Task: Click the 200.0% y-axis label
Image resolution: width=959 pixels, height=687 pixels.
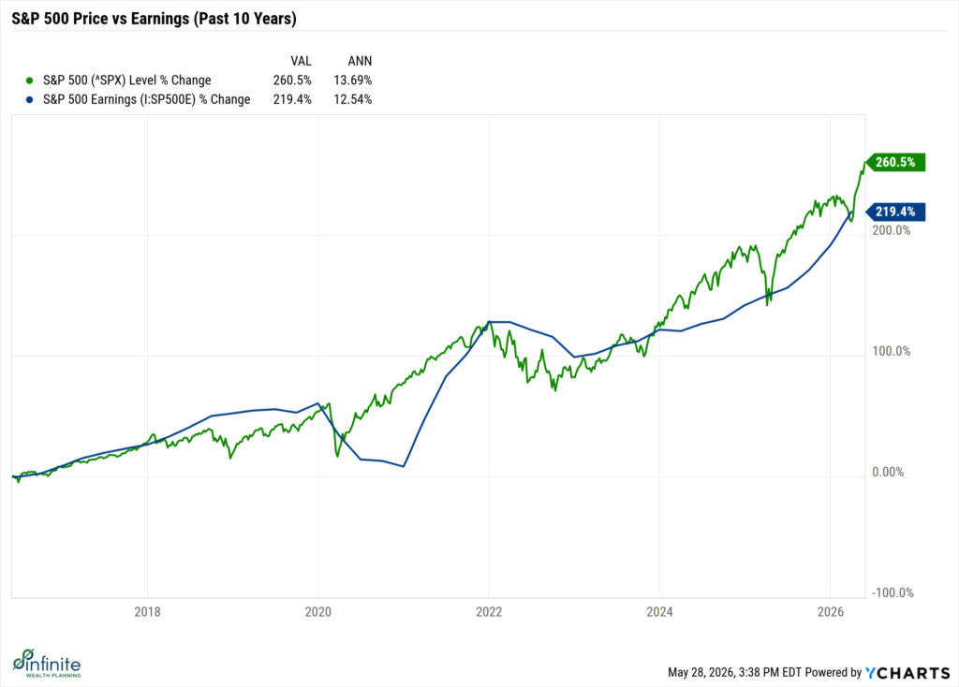Action: tap(892, 230)
